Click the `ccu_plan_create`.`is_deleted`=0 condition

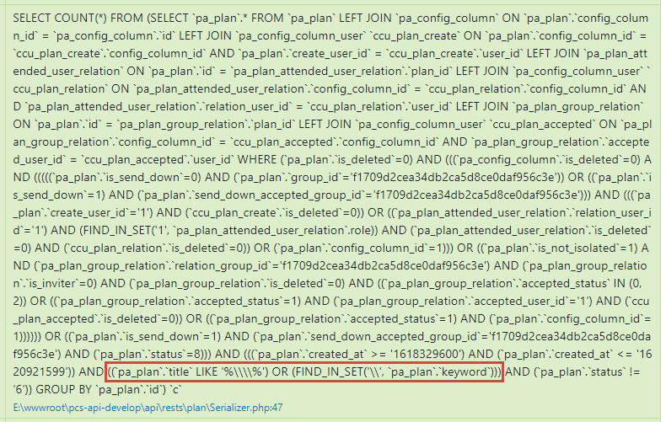click(277, 212)
